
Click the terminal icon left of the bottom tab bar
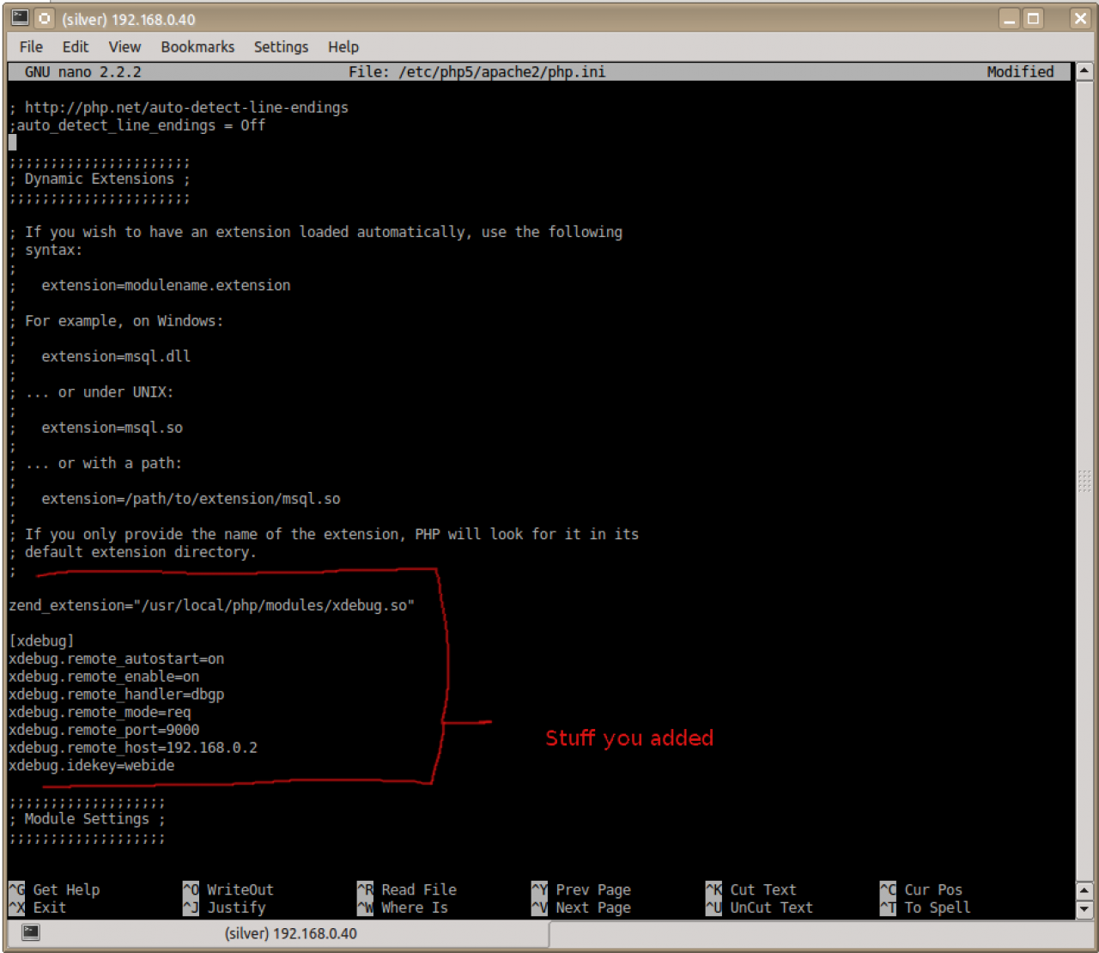pos(31,932)
